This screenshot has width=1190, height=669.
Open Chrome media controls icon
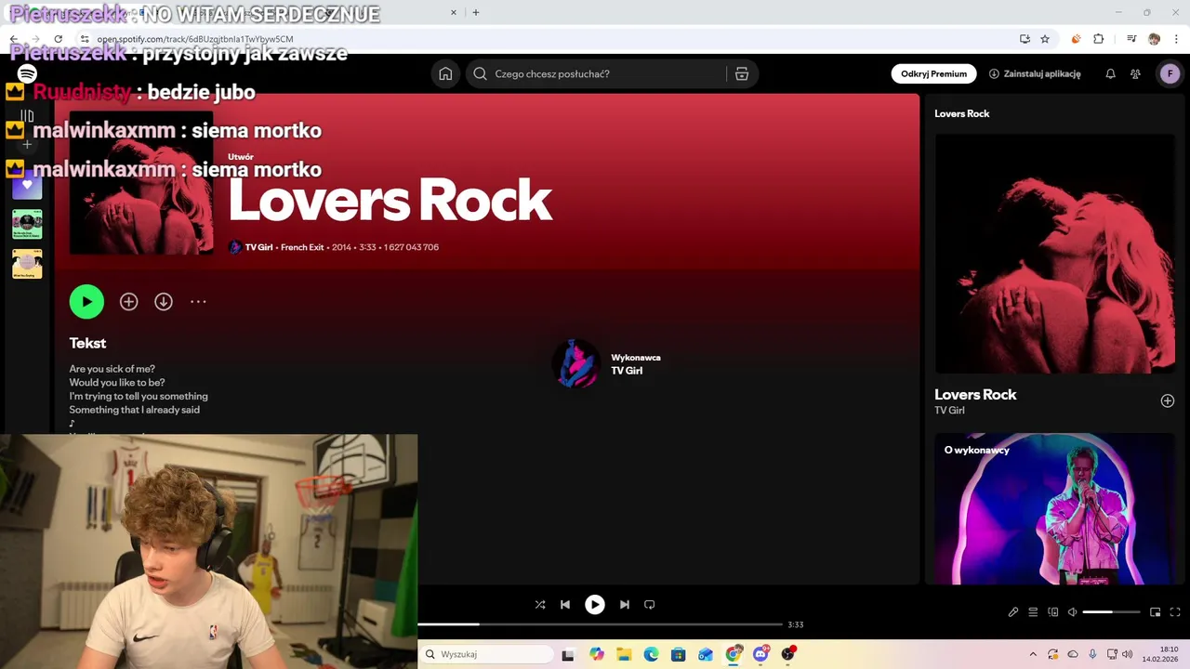click(1131, 39)
